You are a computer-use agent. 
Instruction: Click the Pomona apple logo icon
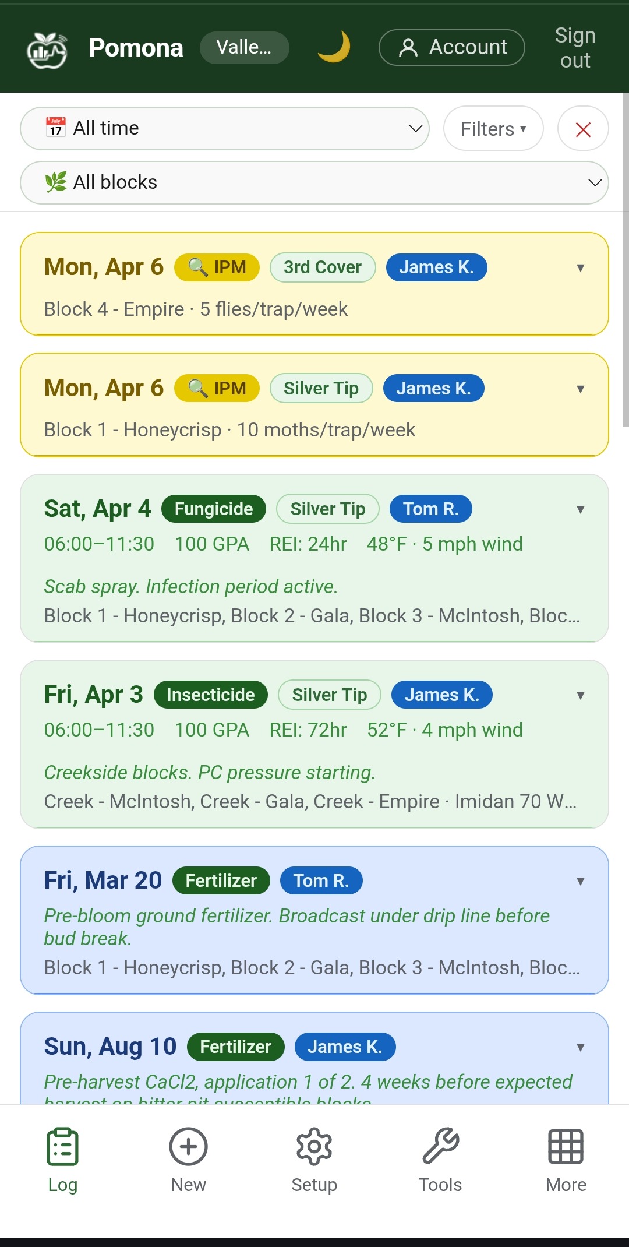point(47,50)
